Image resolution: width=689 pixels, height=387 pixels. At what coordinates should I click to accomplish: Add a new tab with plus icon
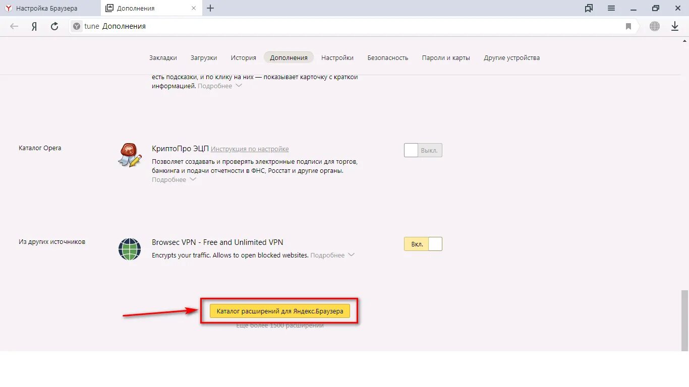pos(211,8)
